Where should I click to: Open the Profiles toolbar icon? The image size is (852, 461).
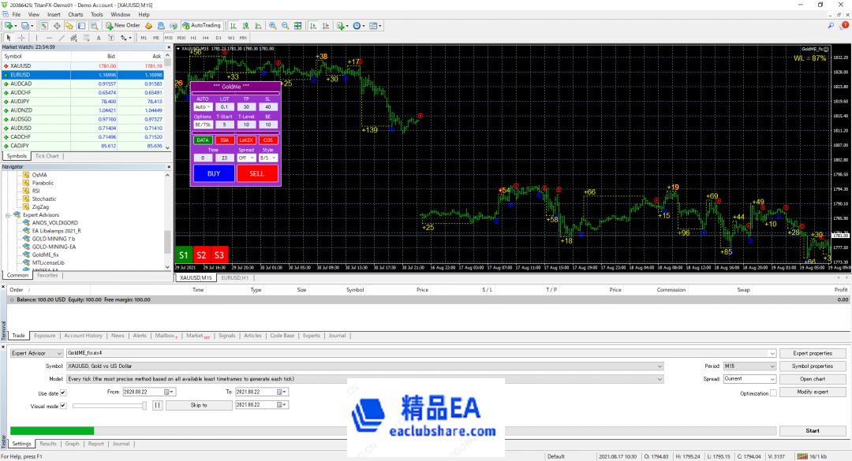25,25
